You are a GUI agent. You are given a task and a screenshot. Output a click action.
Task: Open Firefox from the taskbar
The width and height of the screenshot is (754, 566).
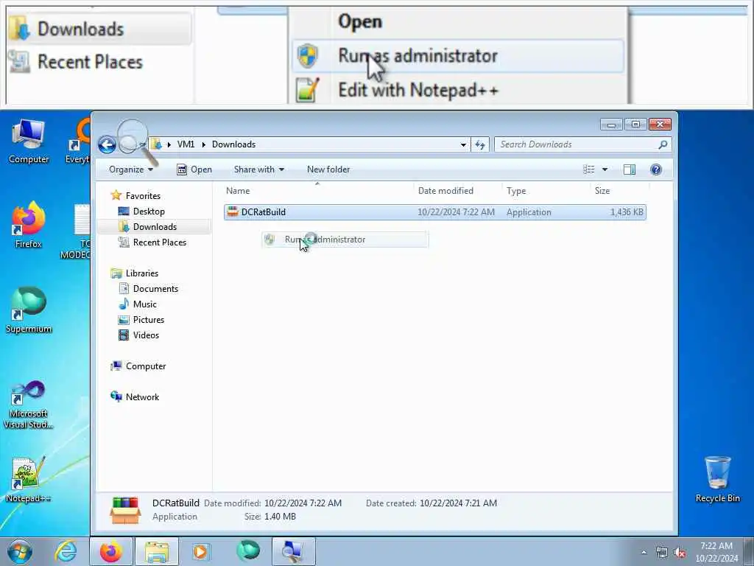pos(111,551)
